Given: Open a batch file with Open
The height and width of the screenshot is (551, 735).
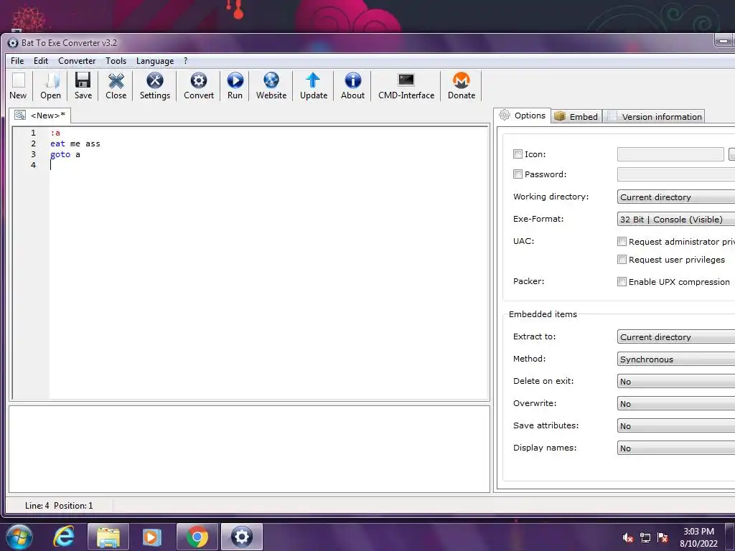Looking at the screenshot, I should 51,86.
